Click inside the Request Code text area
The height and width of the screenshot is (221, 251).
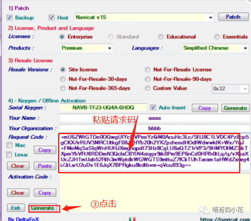click(154, 151)
